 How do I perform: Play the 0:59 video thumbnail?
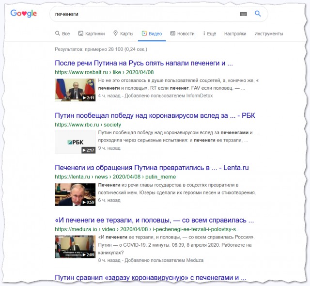click(75, 194)
